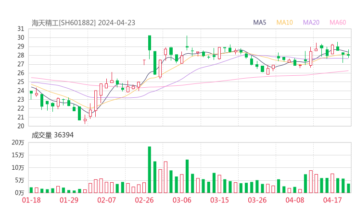Click the 5万 volume axis label
This screenshot has height=211, width=356.
(20, 180)
